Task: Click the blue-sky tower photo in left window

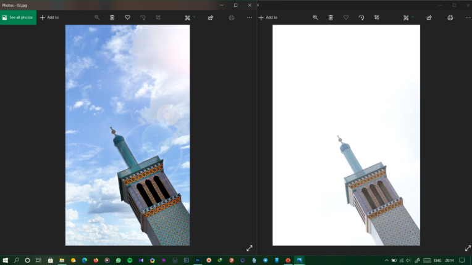Action: point(128,135)
